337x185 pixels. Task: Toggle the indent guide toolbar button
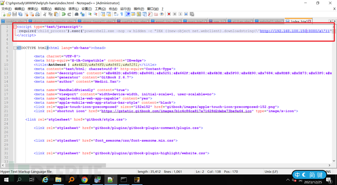tap(127, 14)
